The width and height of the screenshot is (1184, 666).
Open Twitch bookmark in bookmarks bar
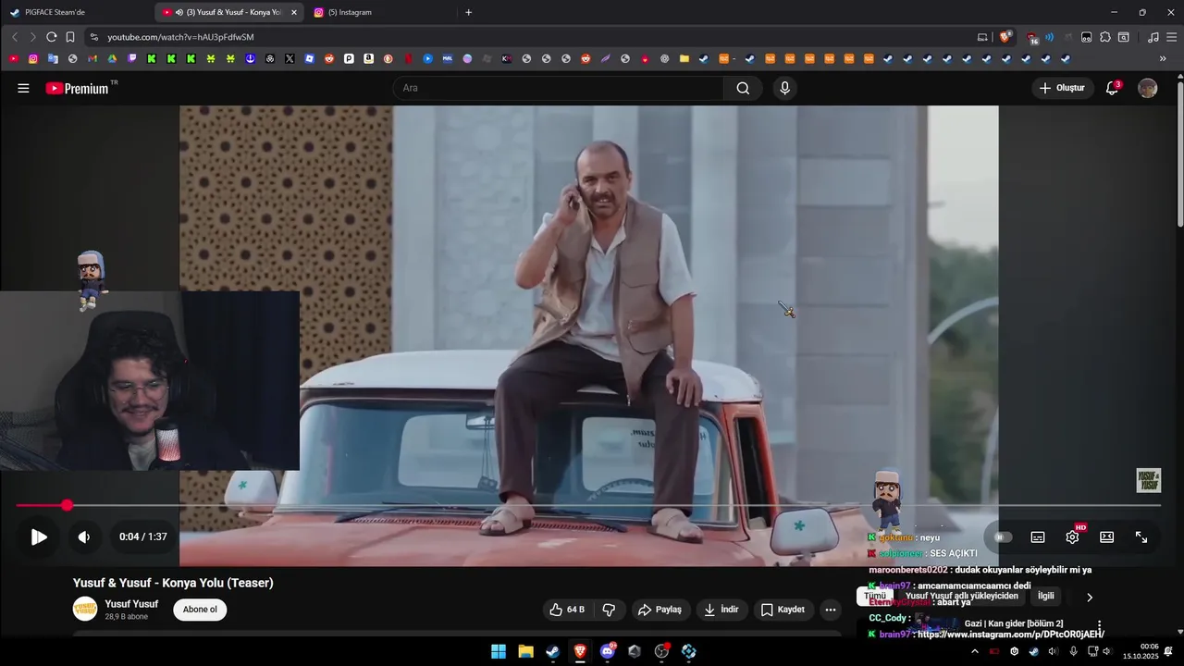[x=131, y=58]
